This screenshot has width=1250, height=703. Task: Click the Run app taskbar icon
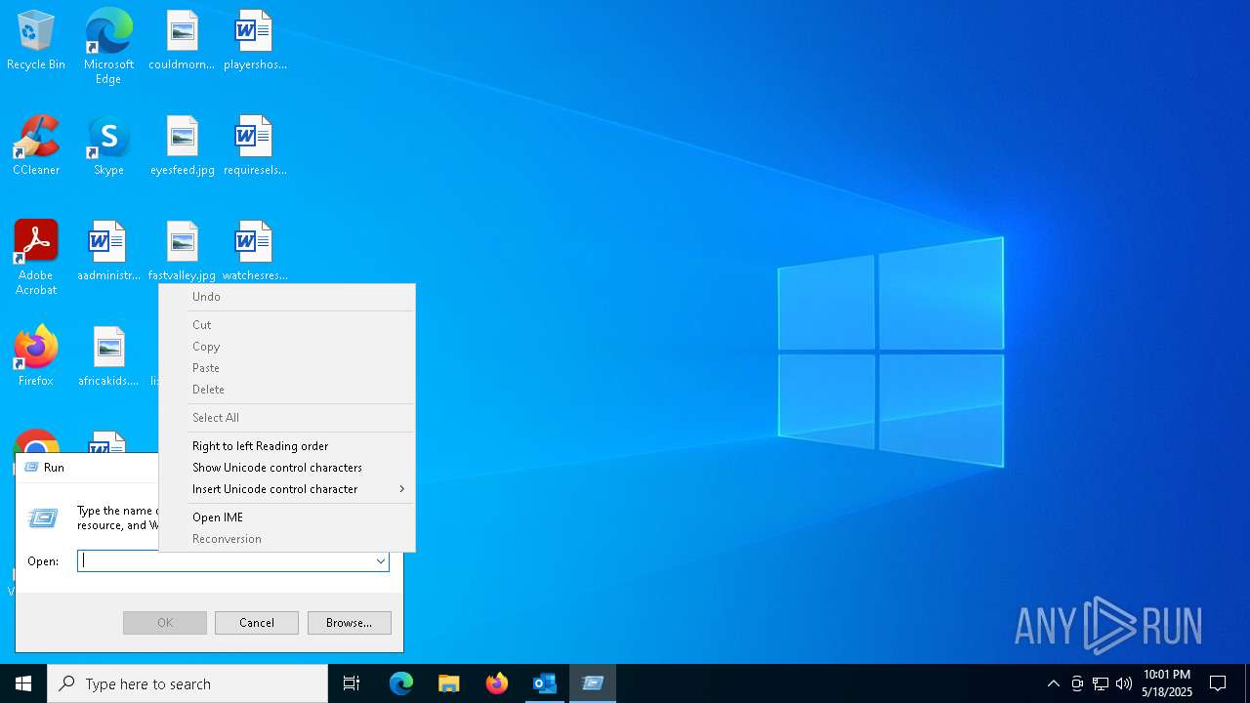[593, 683]
